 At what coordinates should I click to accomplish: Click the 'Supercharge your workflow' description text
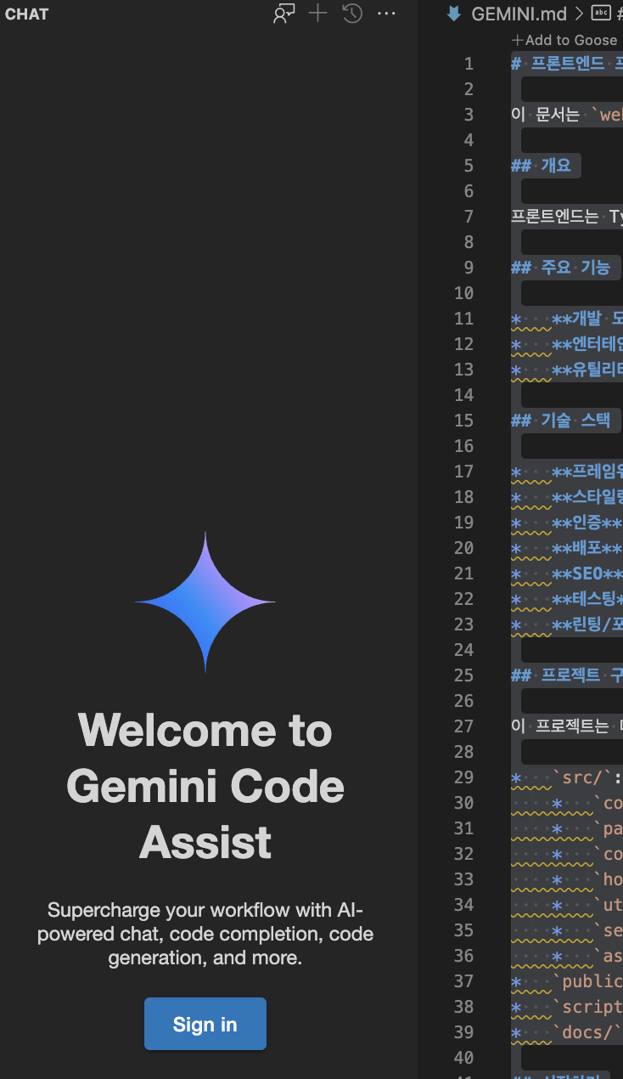(x=205, y=934)
